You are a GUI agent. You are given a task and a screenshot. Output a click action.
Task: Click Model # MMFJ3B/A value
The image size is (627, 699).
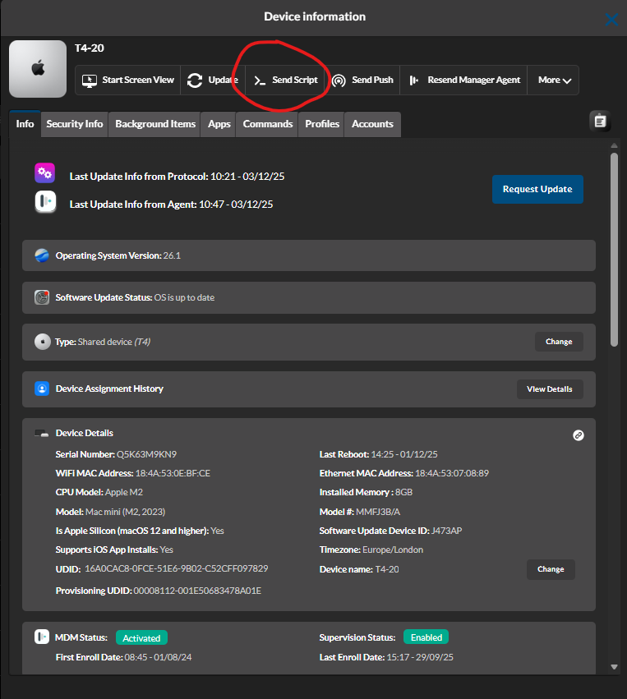(378, 512)
